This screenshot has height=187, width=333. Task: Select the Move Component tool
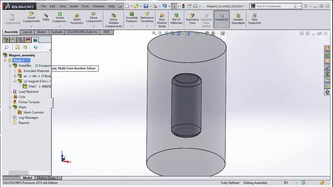tap(94, 17)
